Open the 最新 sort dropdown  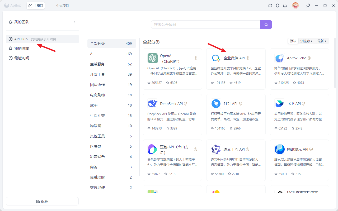(x=321, y=41)
